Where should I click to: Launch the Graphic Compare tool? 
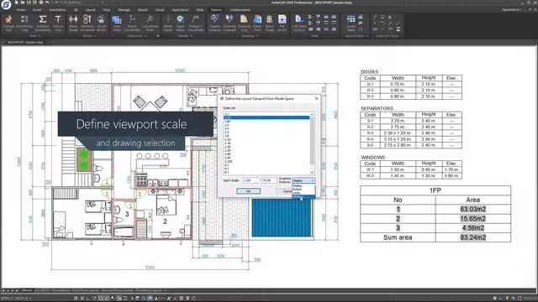coord(215,23)
